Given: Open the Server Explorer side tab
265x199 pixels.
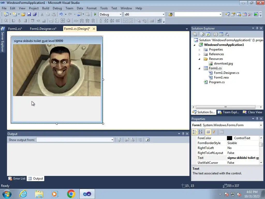Looking at the screenshot, I should pos(3,40).
